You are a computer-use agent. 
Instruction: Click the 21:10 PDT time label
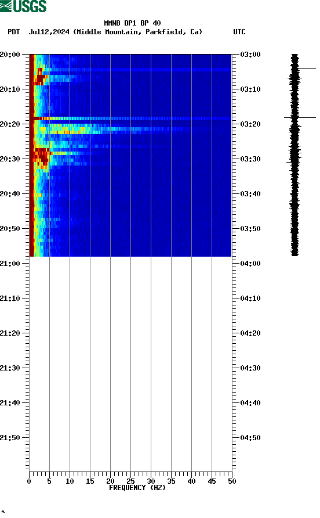click(x=10, y=298)
